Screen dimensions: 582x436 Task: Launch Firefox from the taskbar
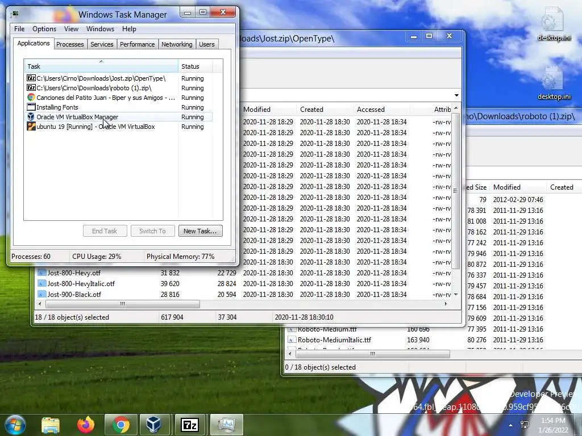pos(86,425)
